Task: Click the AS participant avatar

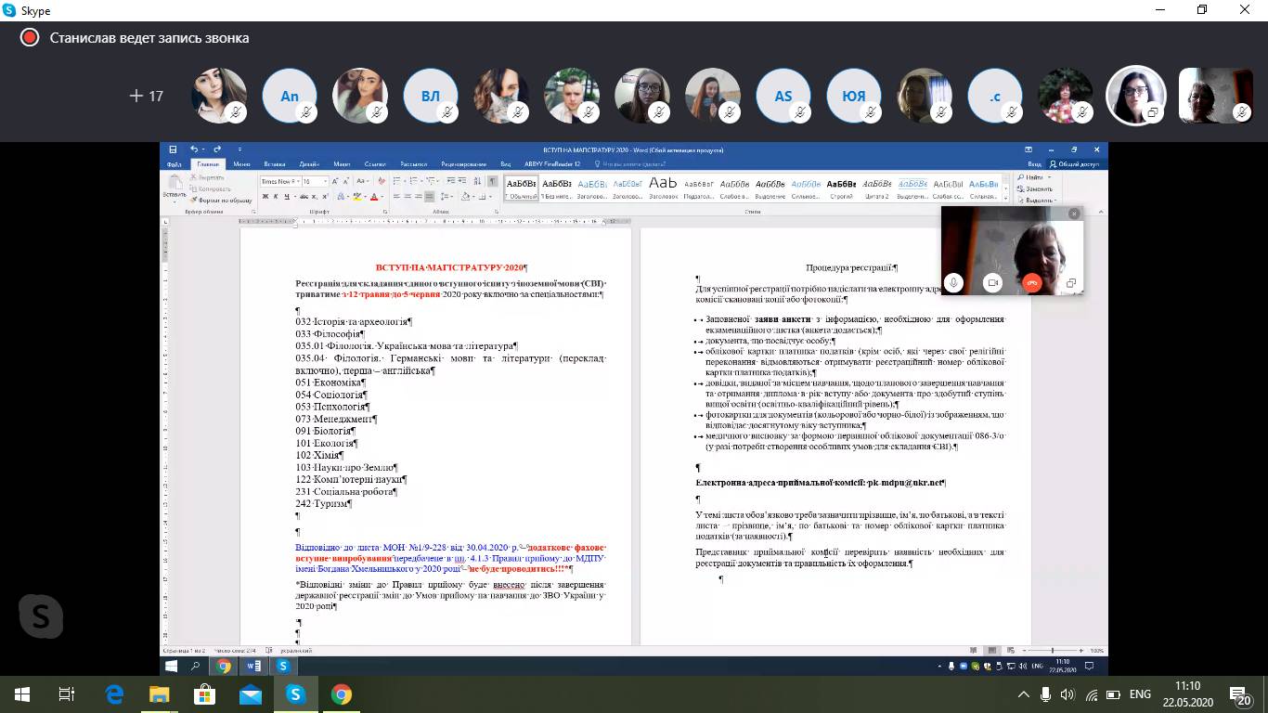Action: [783, 96]
